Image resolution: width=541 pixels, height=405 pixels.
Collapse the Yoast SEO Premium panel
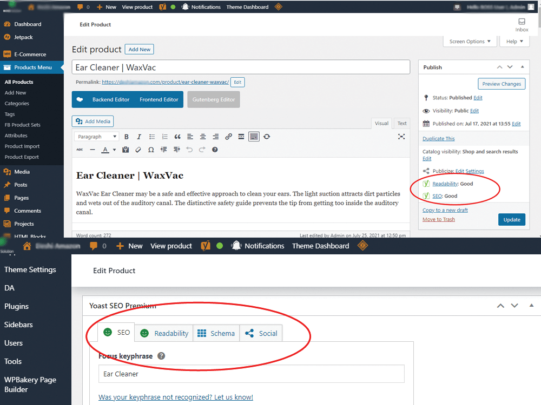pyautogui.click(x=531, y=306)
